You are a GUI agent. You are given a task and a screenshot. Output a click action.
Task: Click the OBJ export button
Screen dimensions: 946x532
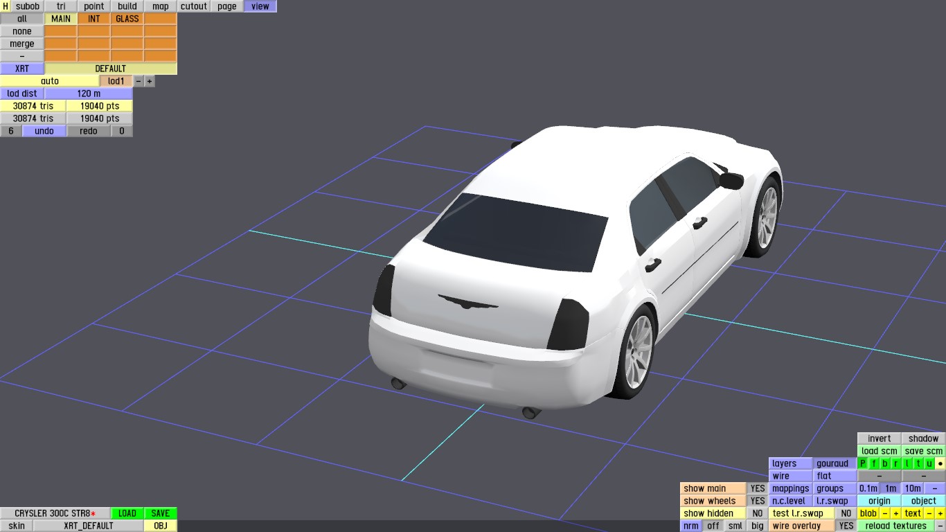[x=161, y=526]
